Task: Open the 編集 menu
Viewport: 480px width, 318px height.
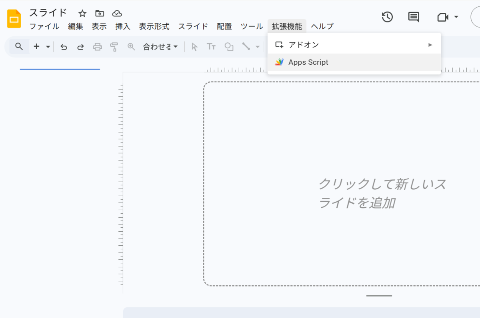Action: click(76, 26)
